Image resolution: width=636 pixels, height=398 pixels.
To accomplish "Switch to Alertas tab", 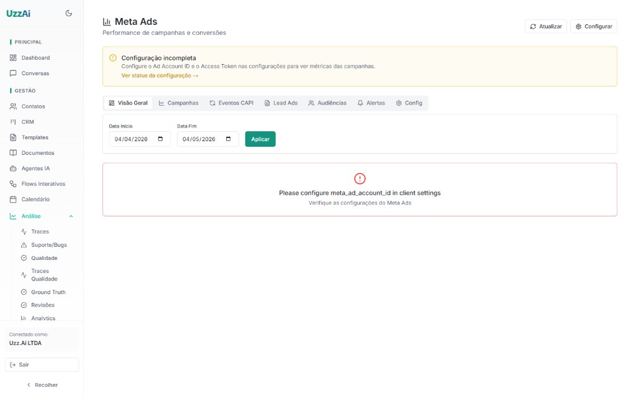I will coord(371,103).
